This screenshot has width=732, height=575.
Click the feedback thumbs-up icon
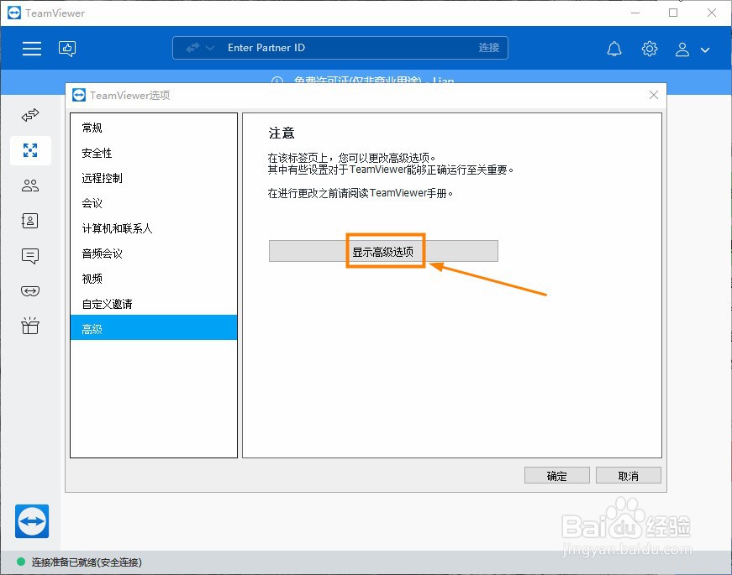pyautogui.click(x=67, y=49)
